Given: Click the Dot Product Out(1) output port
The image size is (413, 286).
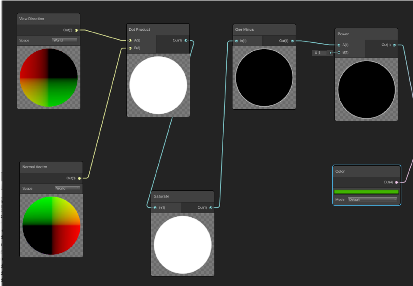Looking at the screenshot, I should (186, 41).
